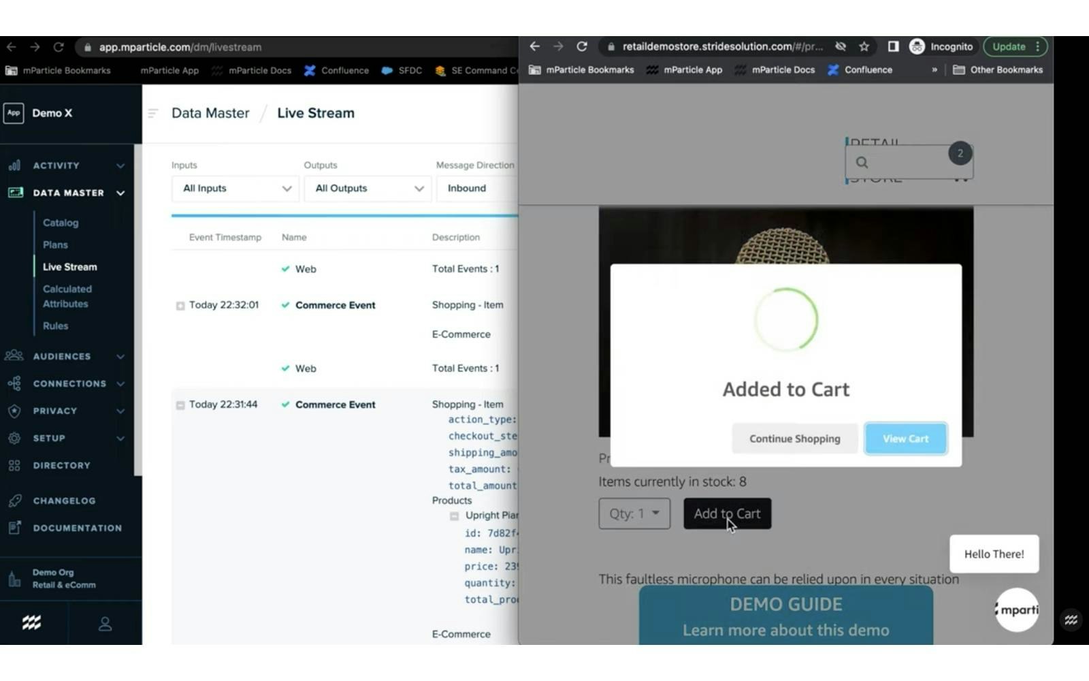The height and width of the screenshot is (681, 1089).
Task: Expand the Connections section chevron
Action: pyautogui.click(x=120, y=383)
